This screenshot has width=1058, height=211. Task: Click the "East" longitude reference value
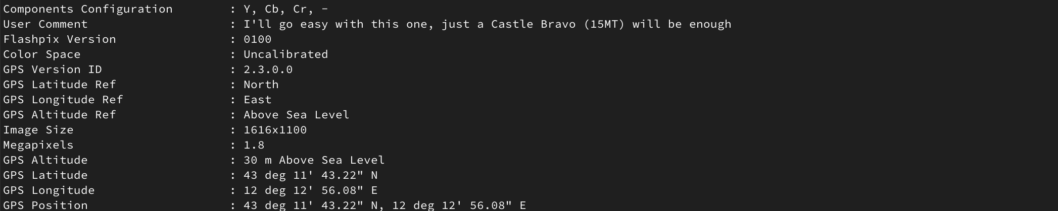257,100
